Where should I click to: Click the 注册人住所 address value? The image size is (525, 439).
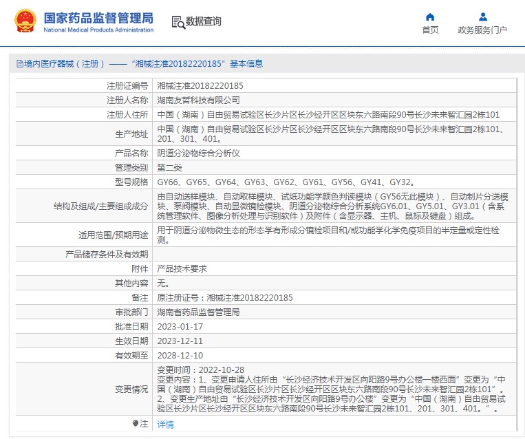click(x=328, y=115)
